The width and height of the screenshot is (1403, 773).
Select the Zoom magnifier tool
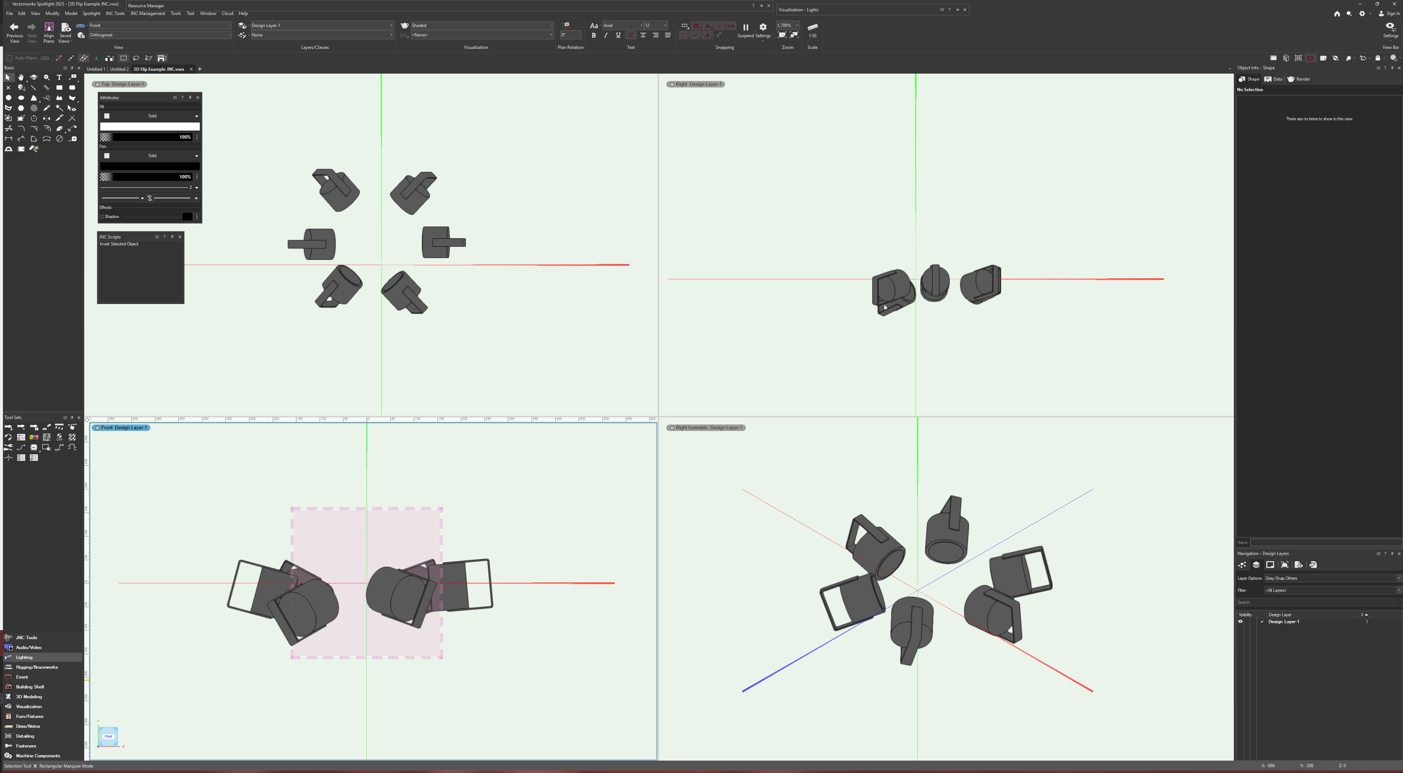coord(47,77)
